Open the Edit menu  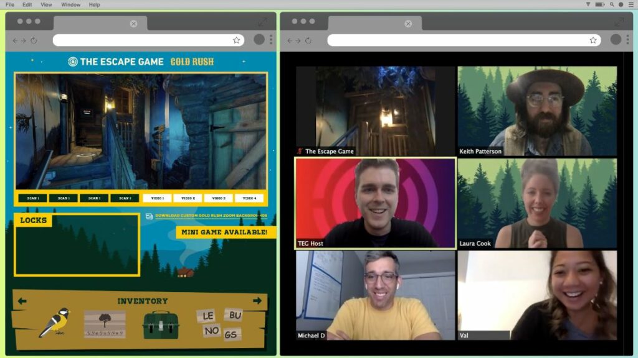(27, 4)
